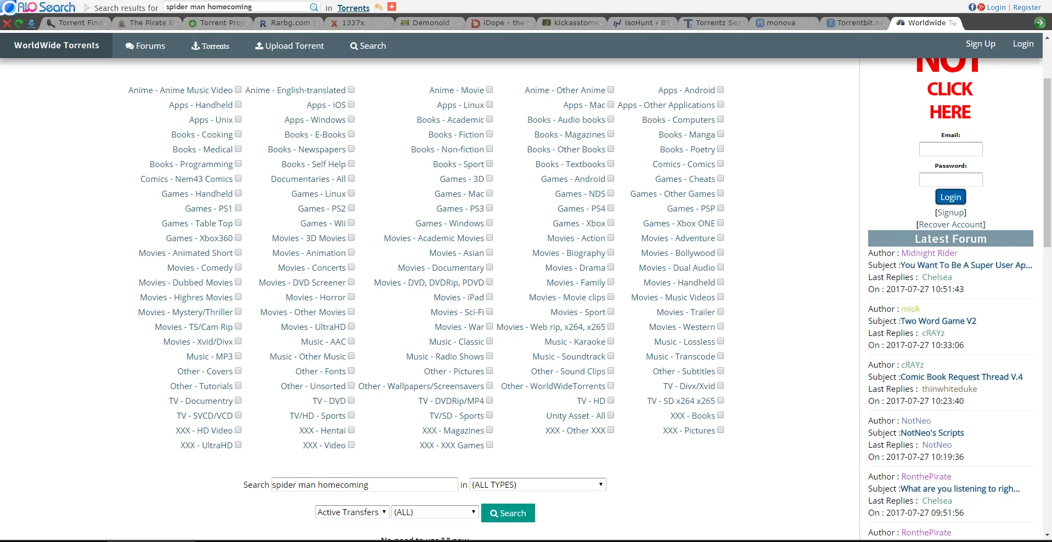Click Login in the site navbar
Image resolution: width=1052 pixels, height=542 pixels.
pyautogui.click(x=1023, y=44)
